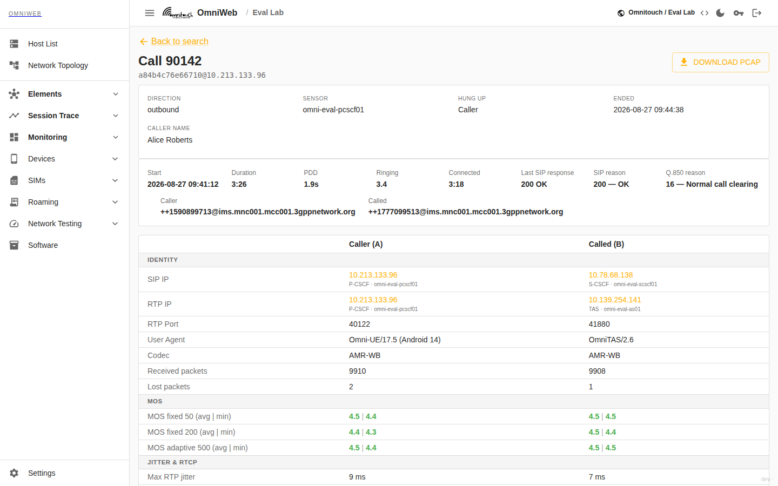Select the caller URI ++1590899713
This screenshot has height=486, width=778.
coord(258,212)
